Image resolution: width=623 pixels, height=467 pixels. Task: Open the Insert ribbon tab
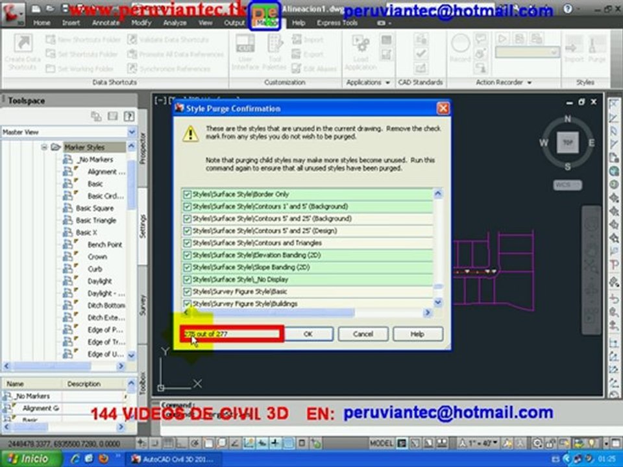[x=71, y=23]
